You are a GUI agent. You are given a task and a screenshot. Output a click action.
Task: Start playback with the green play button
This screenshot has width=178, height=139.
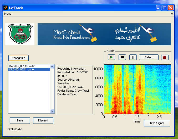(111, 57)
